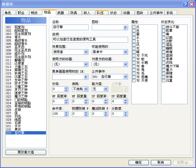Increase HP recovery amount (HP回复量) spinner
The image size is (196, 168).
point(86,100)
